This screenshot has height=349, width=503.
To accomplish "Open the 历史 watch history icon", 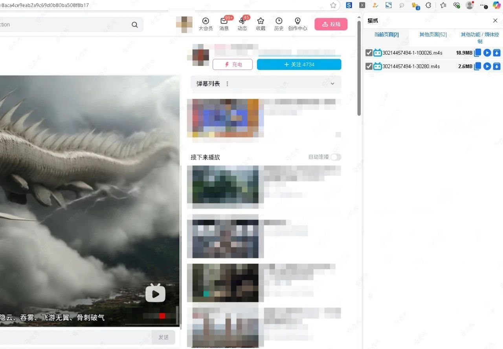I will click(279, 21).
